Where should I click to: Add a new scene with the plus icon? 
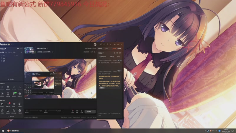tap(21, 52)
